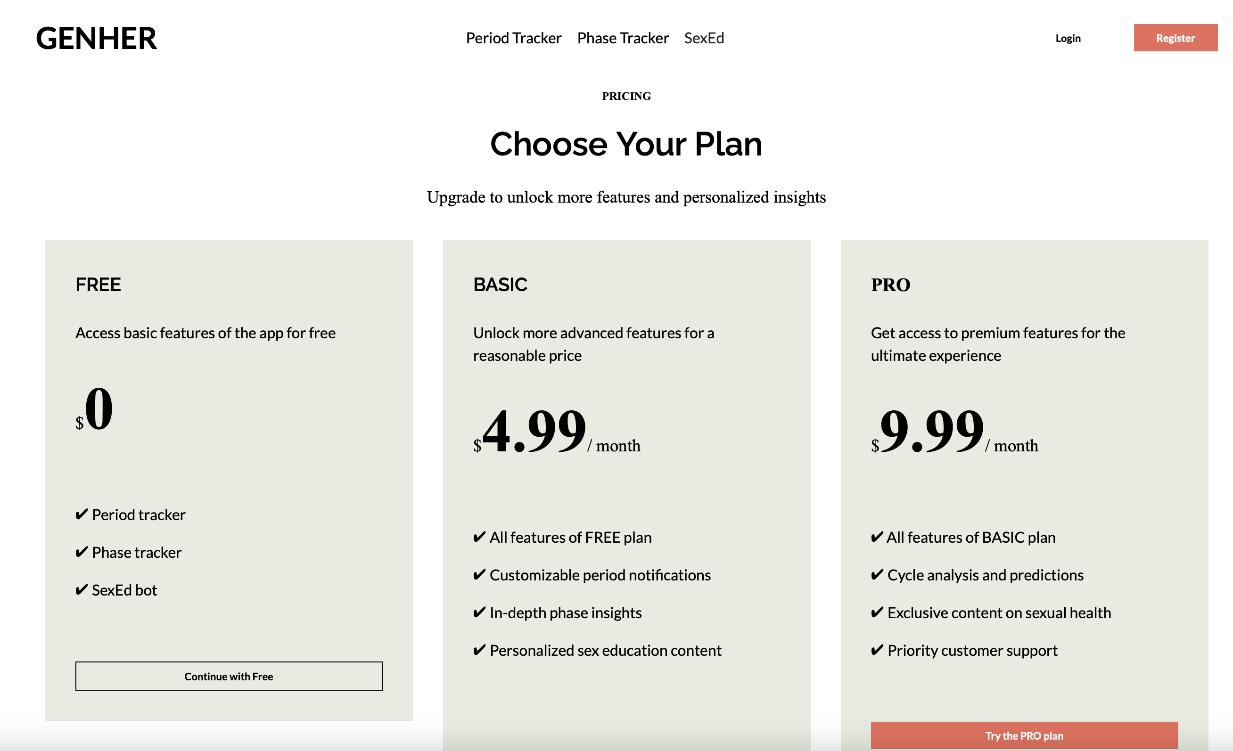Click checkmark for In-depth phase insights
Screen dimensions: 1233x751
tap(479, 612)
